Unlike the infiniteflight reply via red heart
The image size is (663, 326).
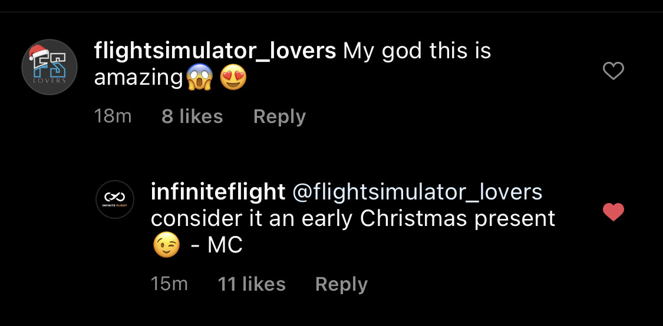[613, 212]
